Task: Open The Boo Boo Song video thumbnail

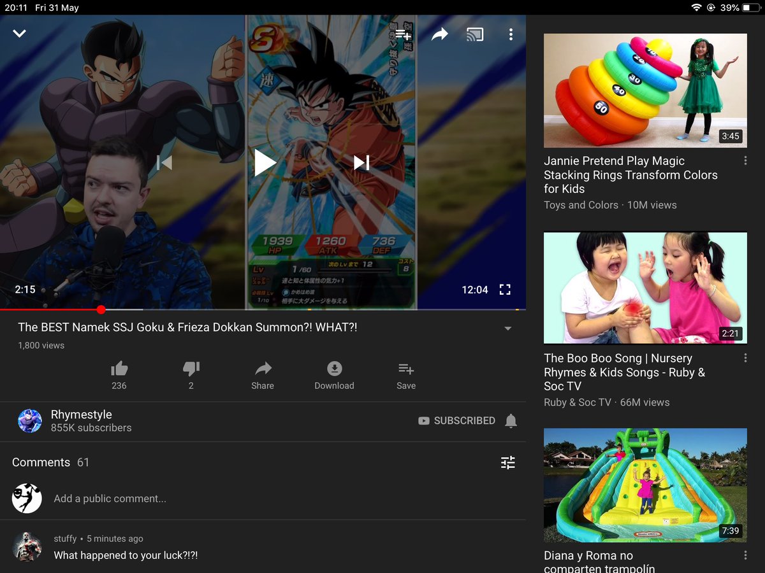Action: point(645,288)
